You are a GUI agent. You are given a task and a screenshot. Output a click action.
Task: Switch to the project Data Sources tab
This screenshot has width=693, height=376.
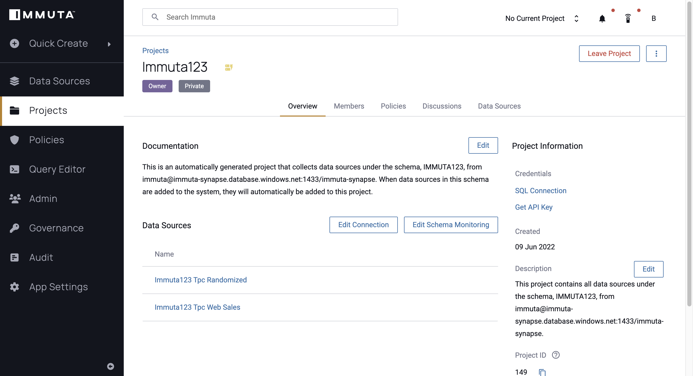[499, 106]
